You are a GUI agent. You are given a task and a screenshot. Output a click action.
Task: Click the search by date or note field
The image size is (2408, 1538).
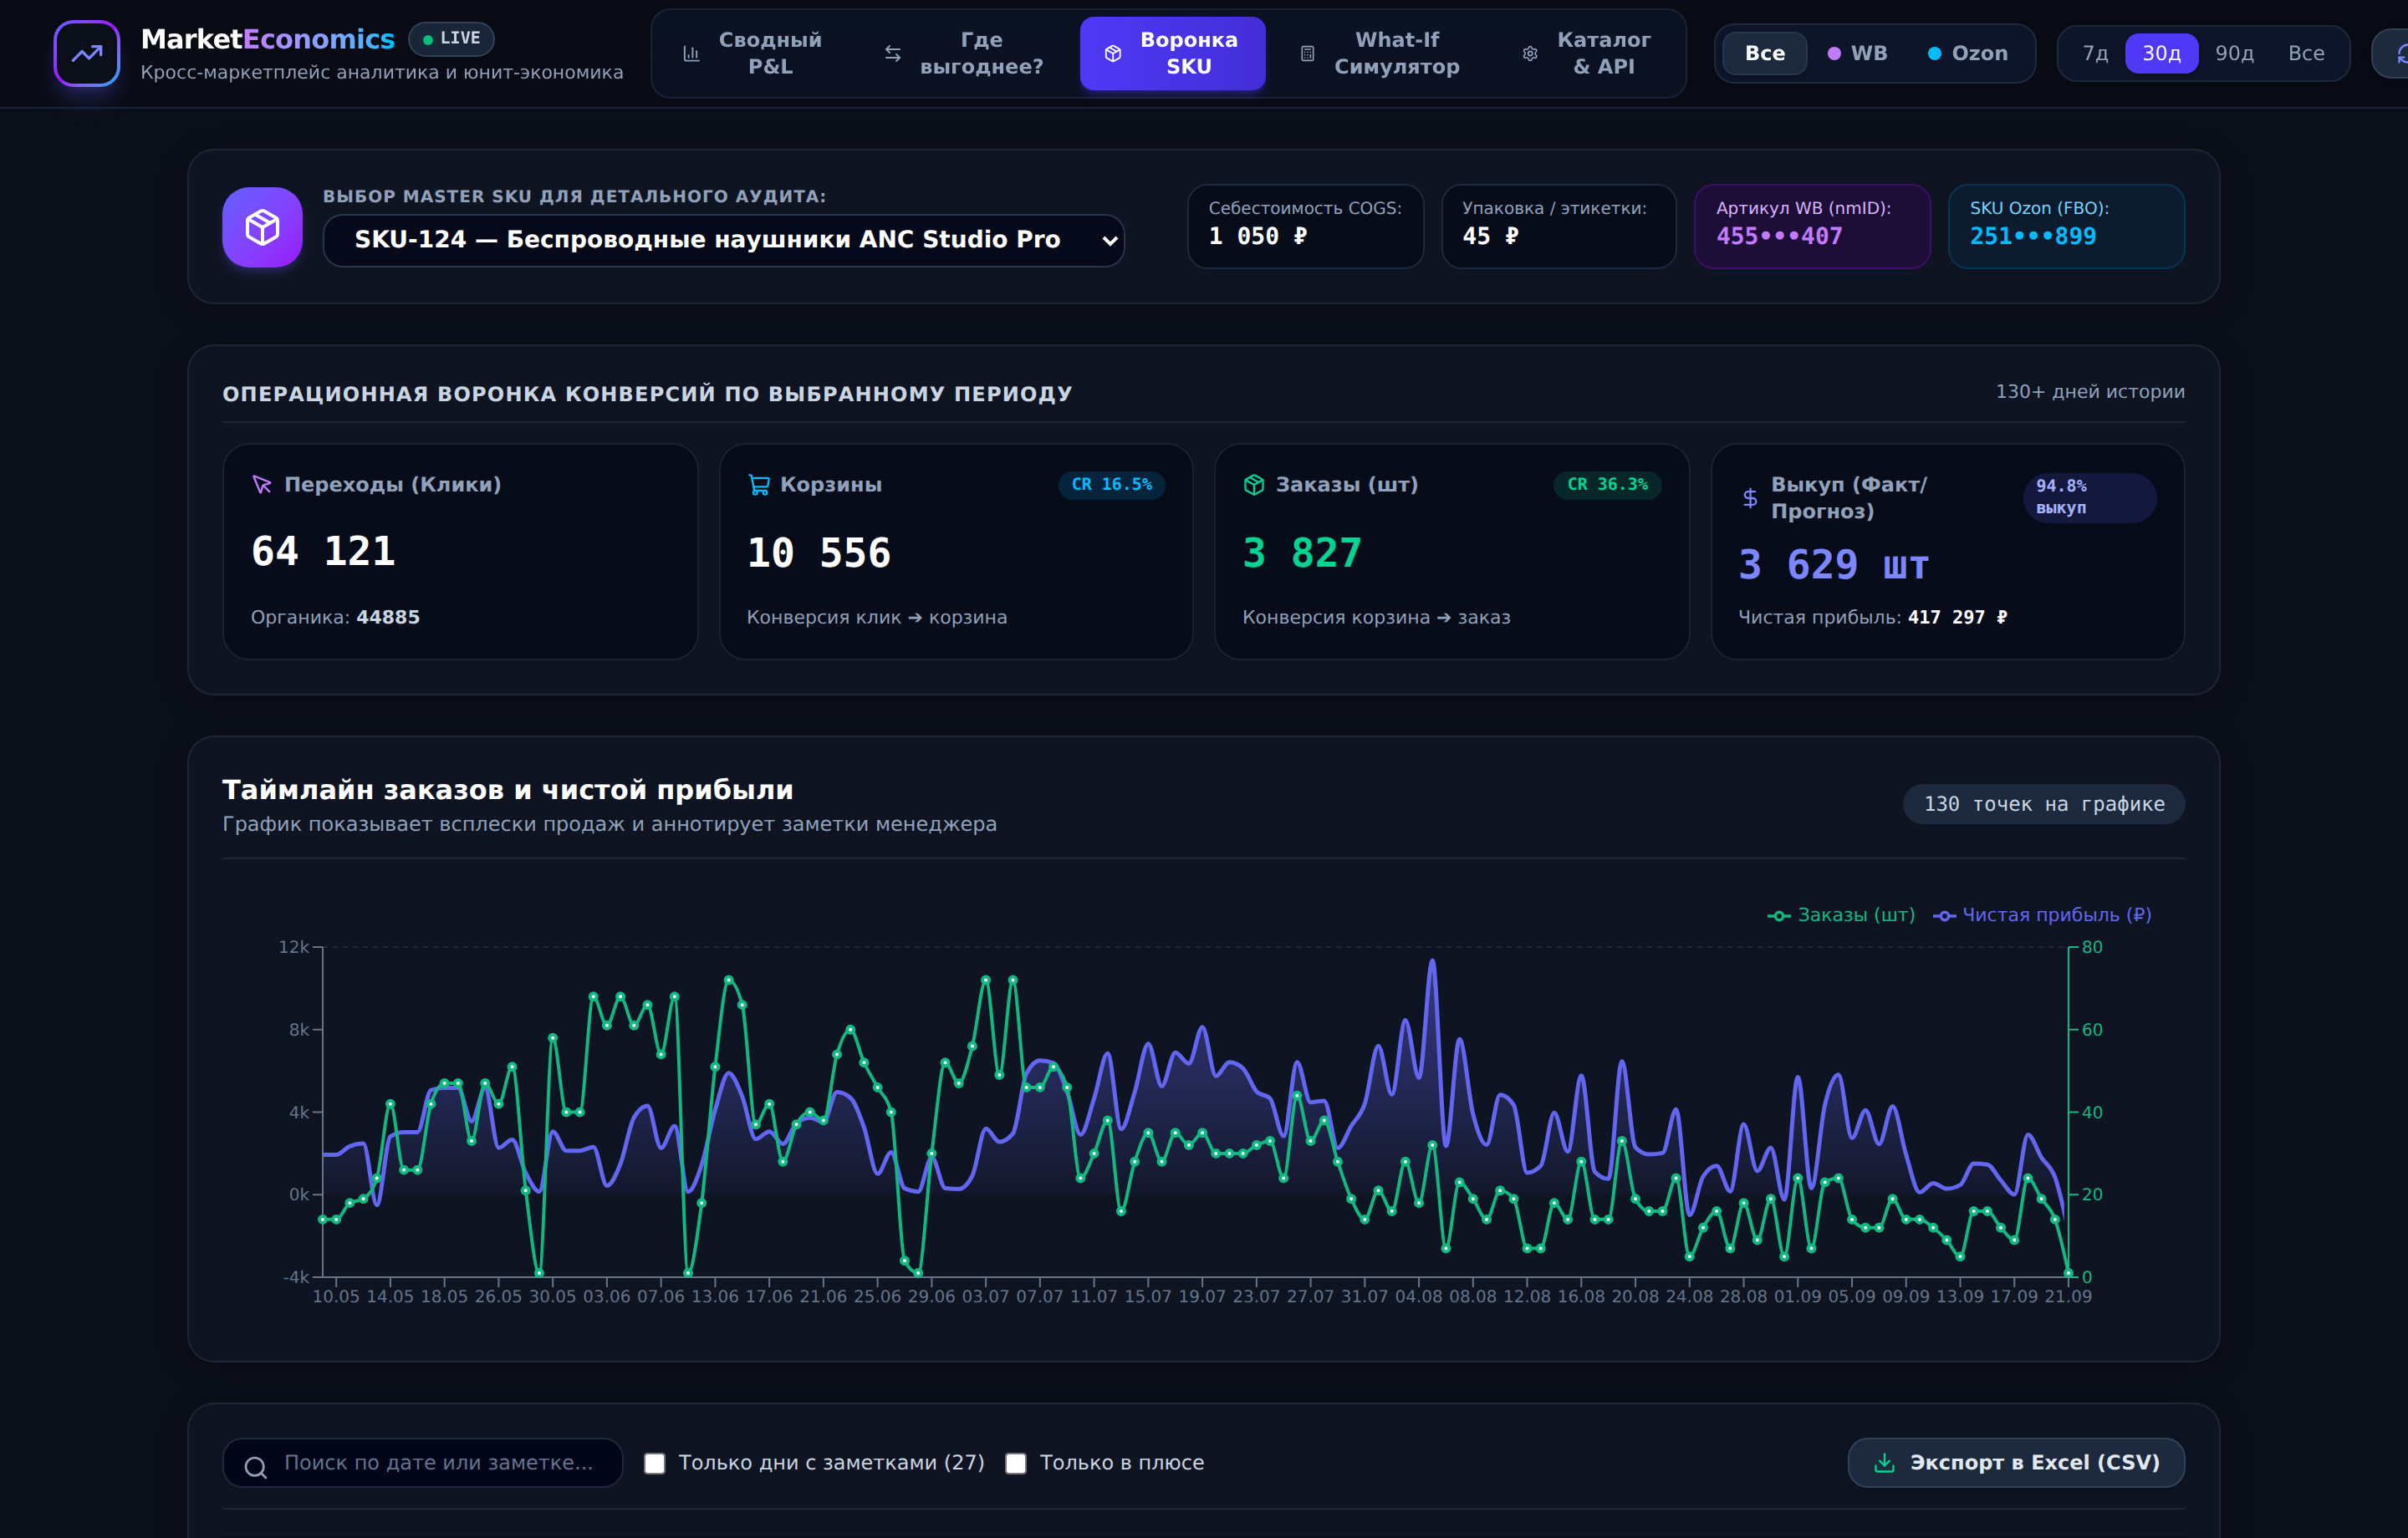pyautogui.click(x=423, y=1463)
